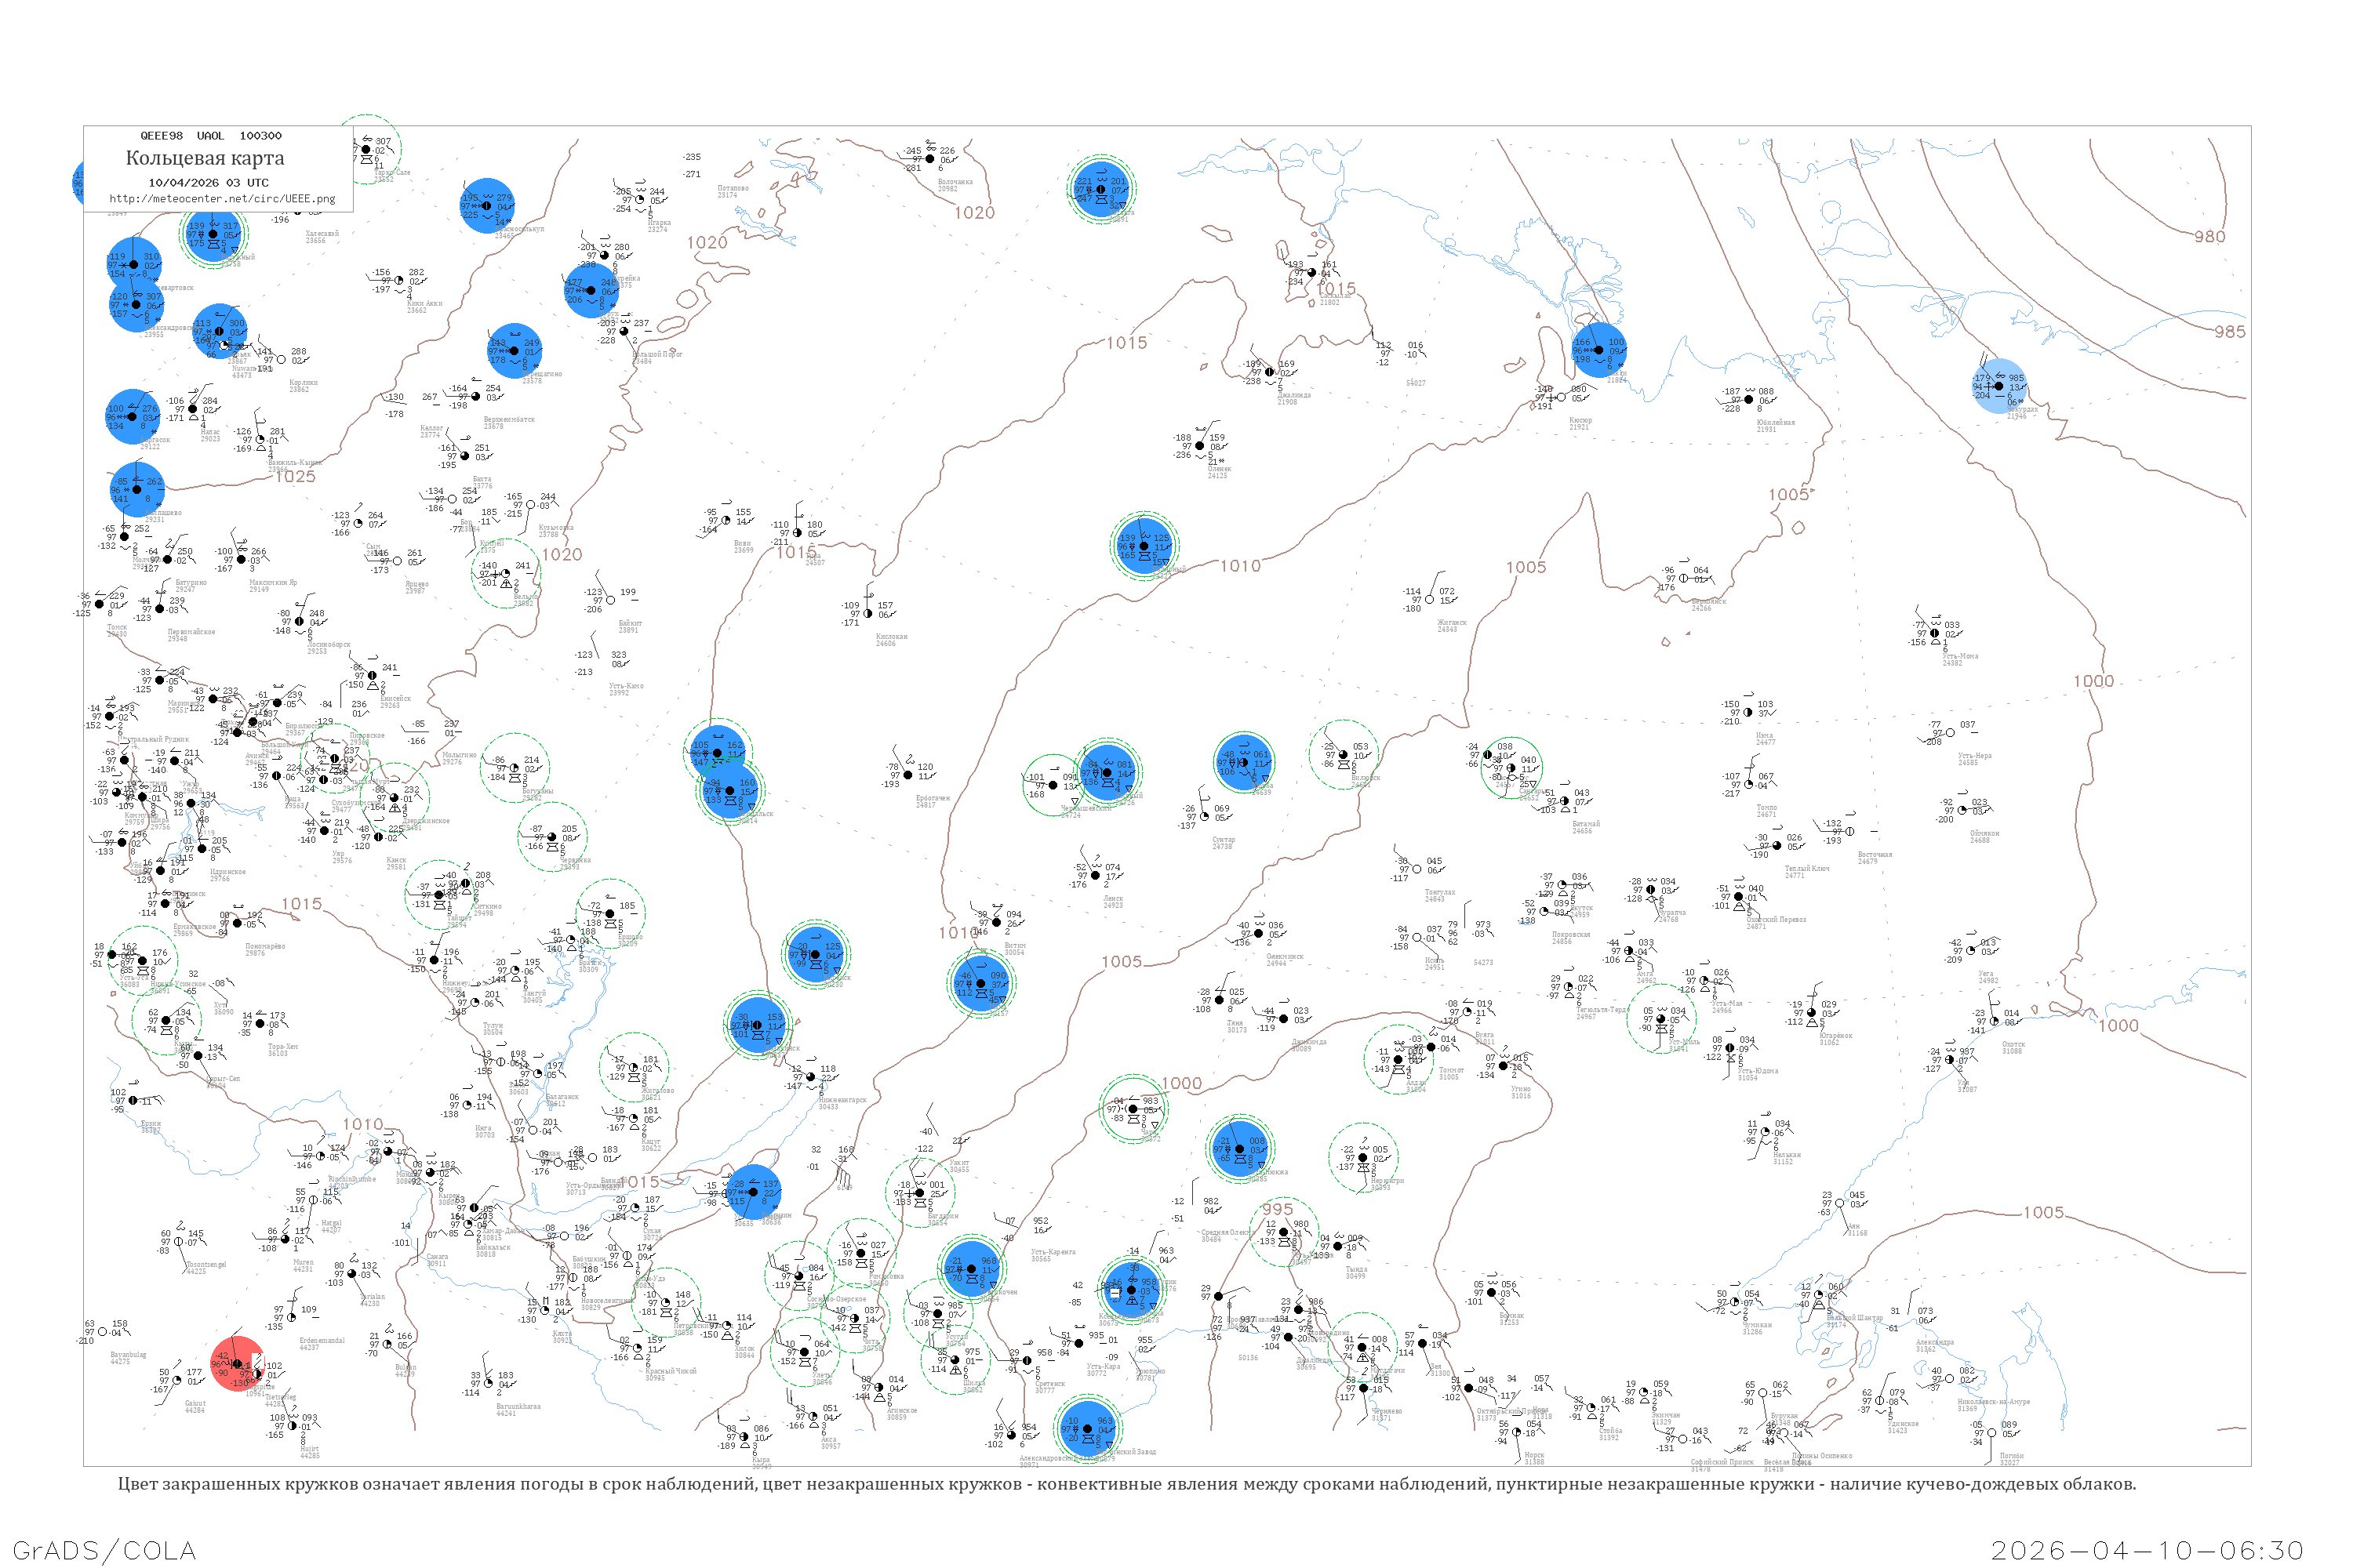Click the 995 low pressure label

tap(1278, 1209)
